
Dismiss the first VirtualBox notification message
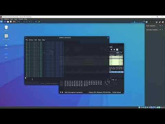tap(162, 25)
